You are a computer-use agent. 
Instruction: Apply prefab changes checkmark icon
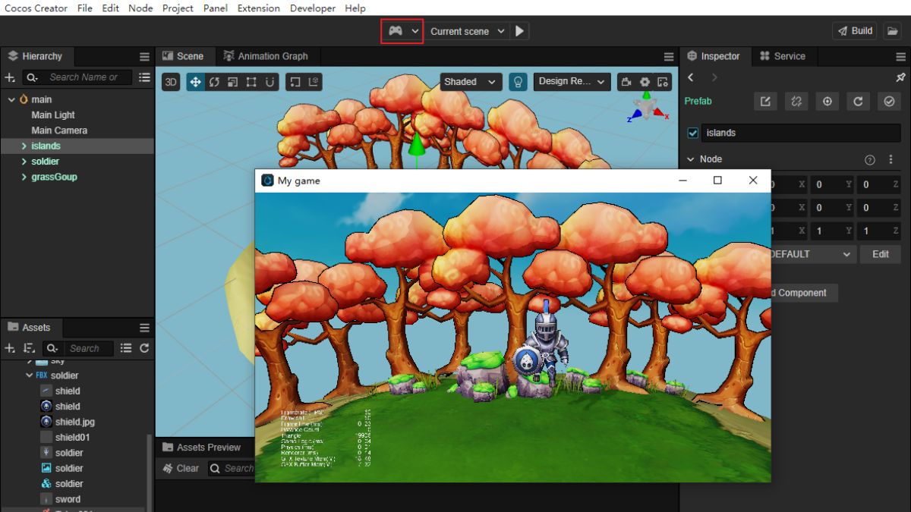pyautogui.click(x=889, y=102)
